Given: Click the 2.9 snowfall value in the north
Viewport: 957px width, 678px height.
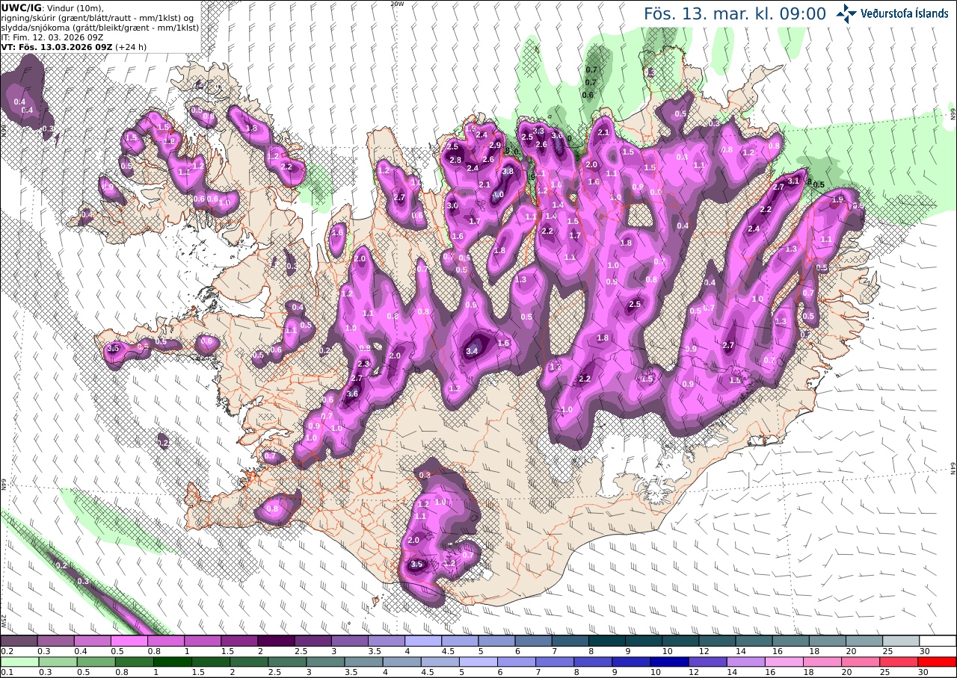Looking at the screenshot, I should click(495, 145).
